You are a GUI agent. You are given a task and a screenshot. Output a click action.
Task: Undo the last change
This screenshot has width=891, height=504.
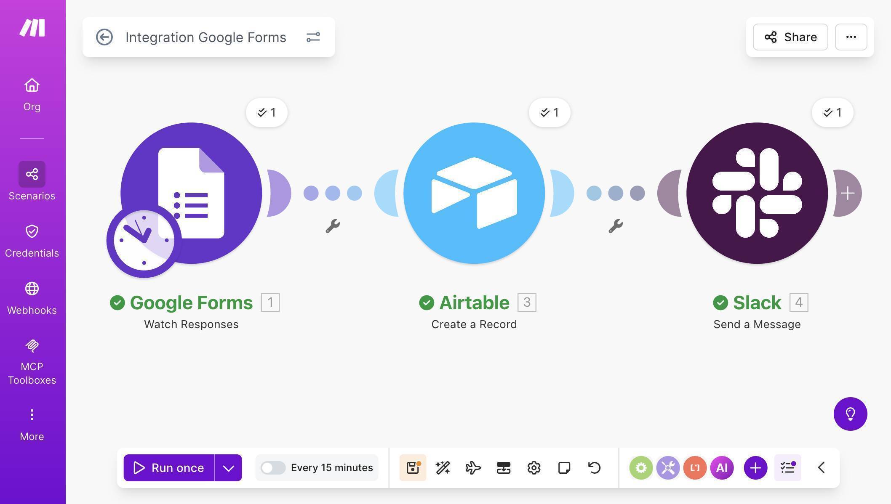[594, 467]
